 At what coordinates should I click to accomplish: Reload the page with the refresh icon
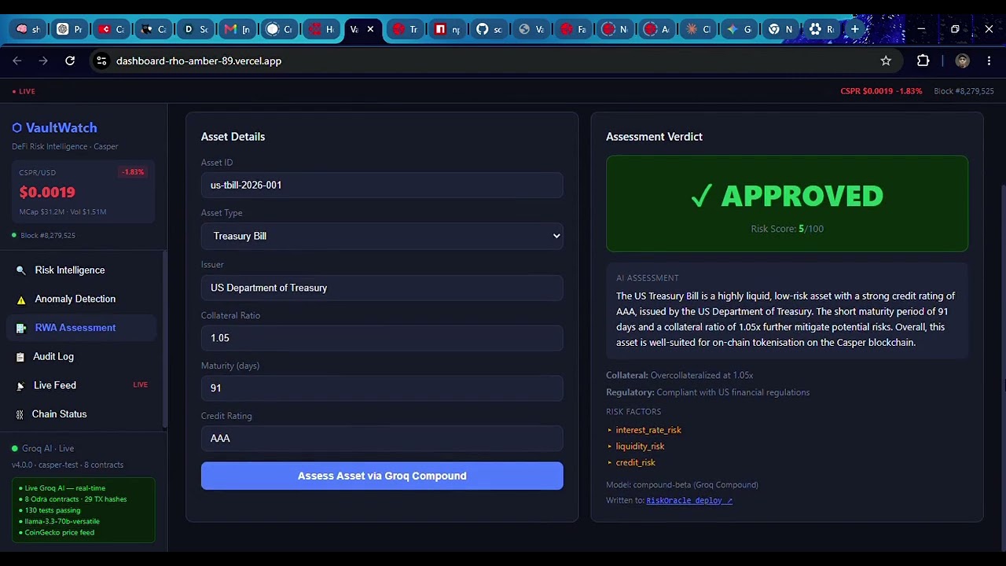click(70, 61)
